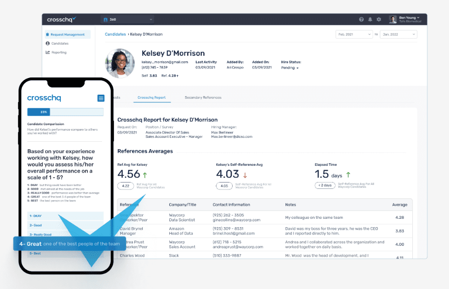
Task: Click the 4.00 average score value
Action: 399,244
